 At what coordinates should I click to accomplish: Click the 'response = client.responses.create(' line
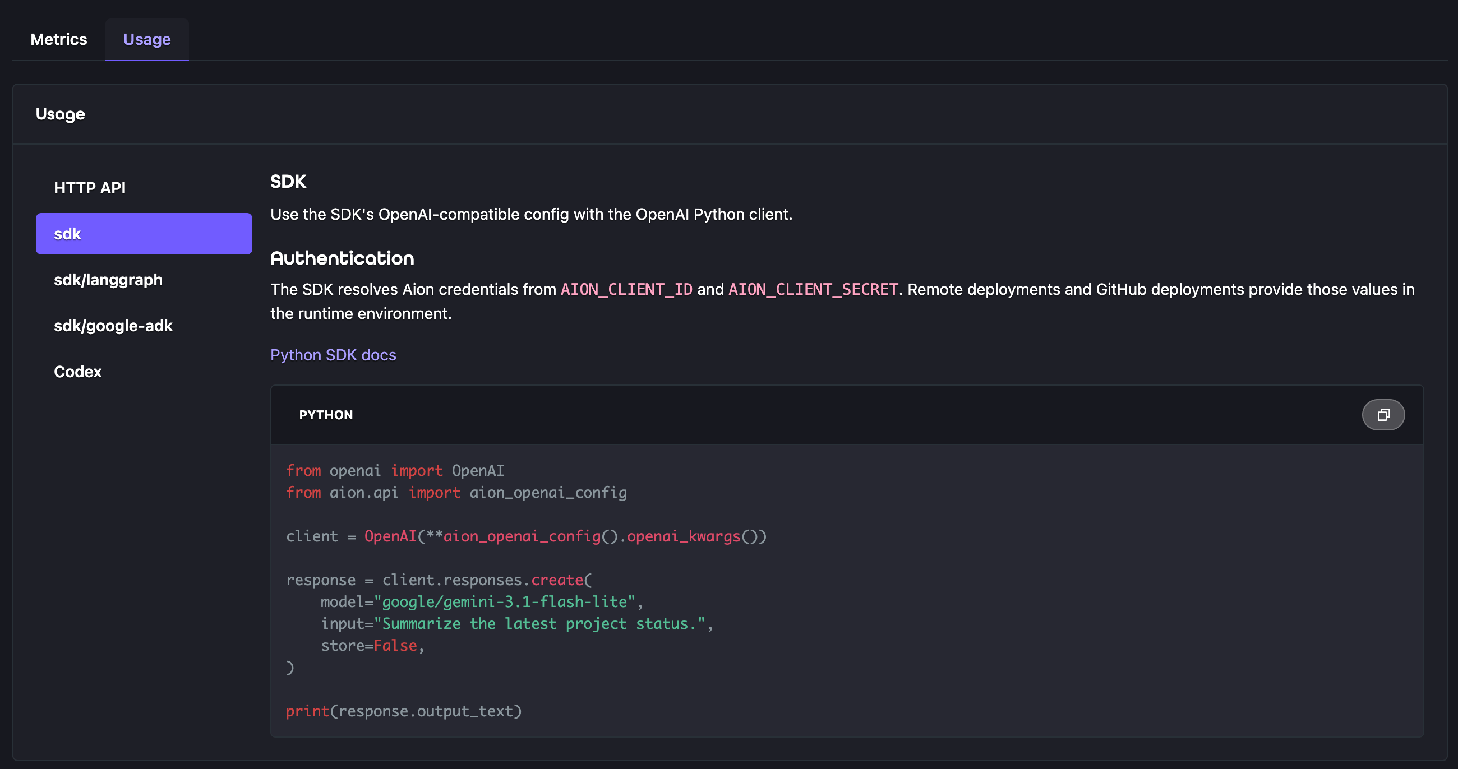click(x=439, y=580)
